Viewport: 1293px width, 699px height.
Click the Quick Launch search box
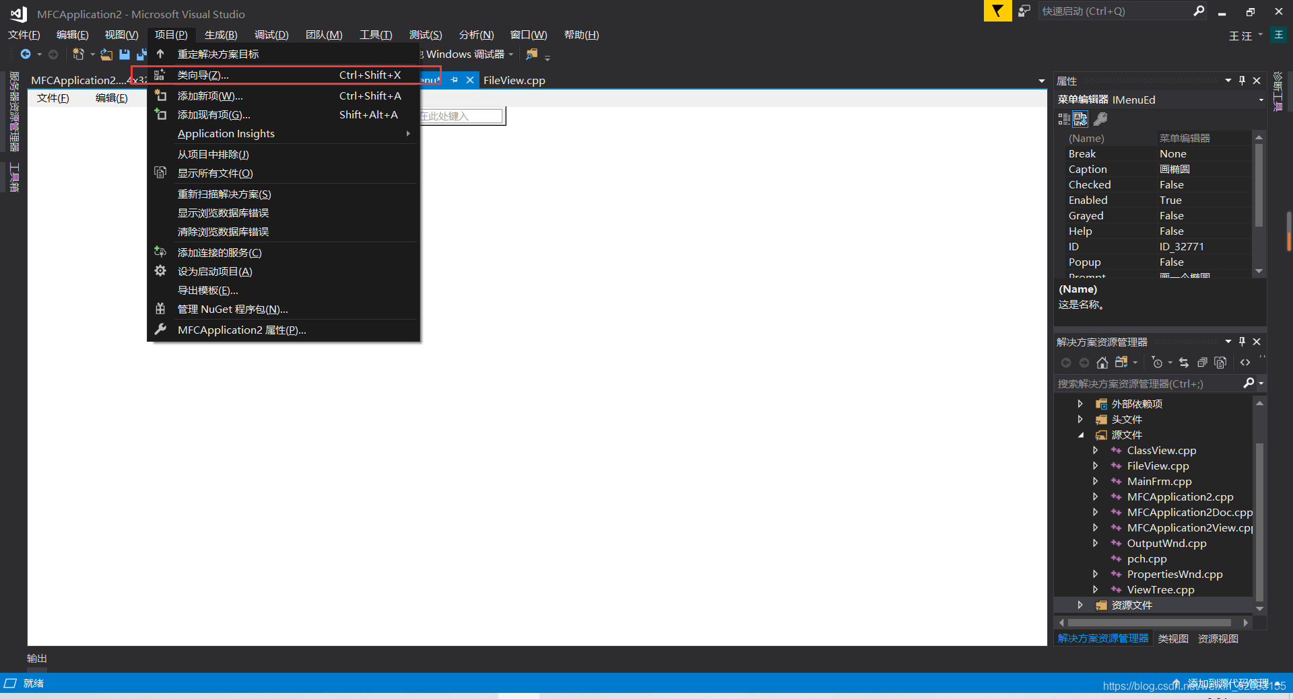click(1116, 11)
